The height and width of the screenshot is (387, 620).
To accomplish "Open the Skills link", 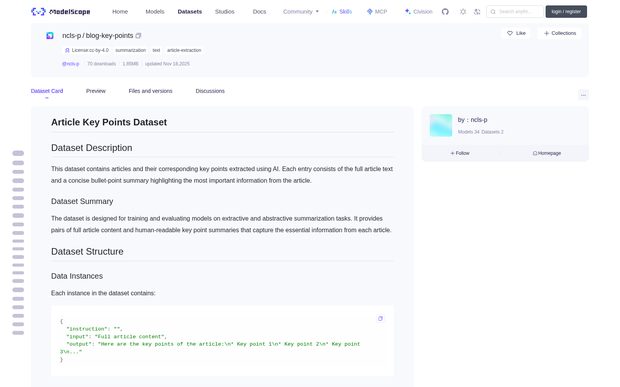I will (342, 12).
